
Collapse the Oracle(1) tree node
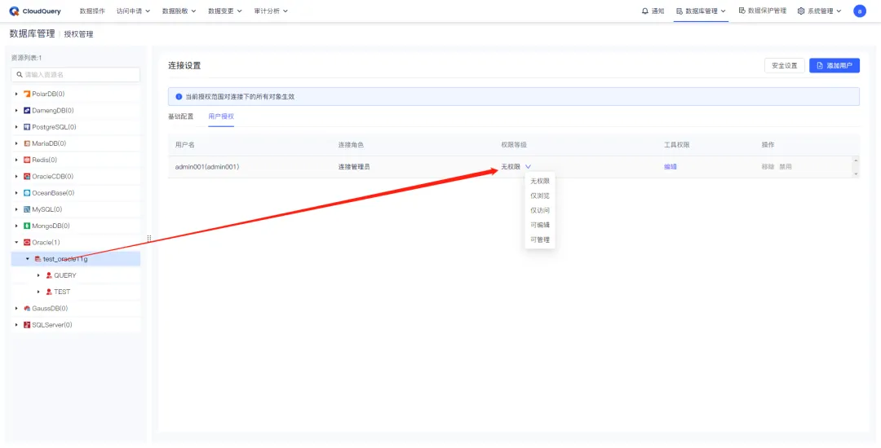point(16,243)
